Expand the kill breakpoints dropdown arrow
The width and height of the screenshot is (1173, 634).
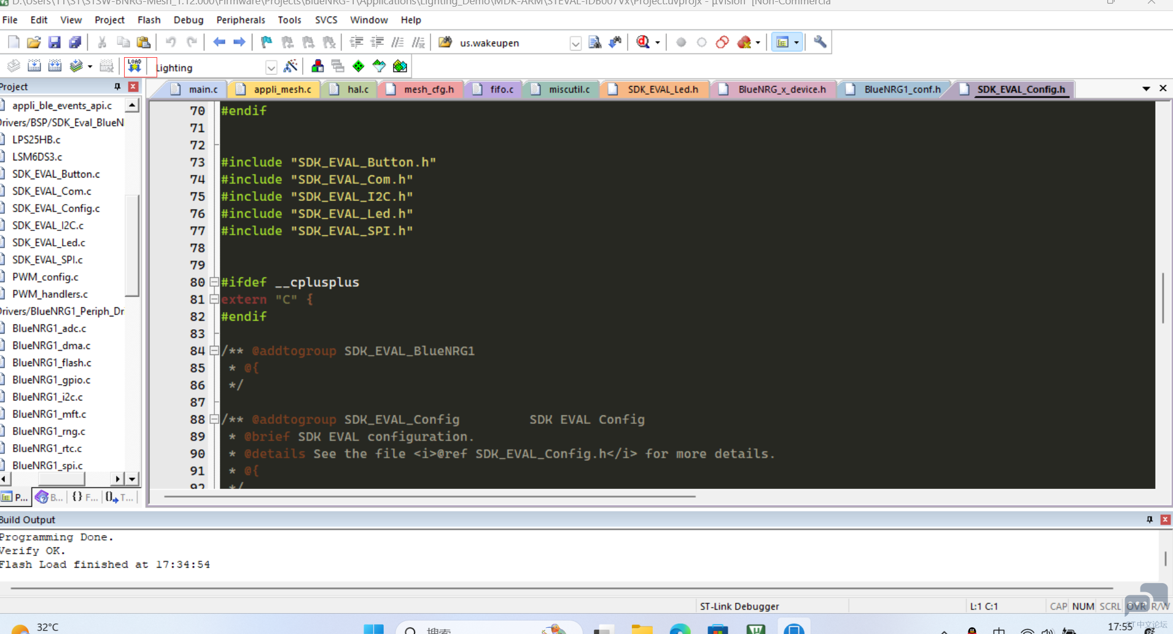(758, 43)
